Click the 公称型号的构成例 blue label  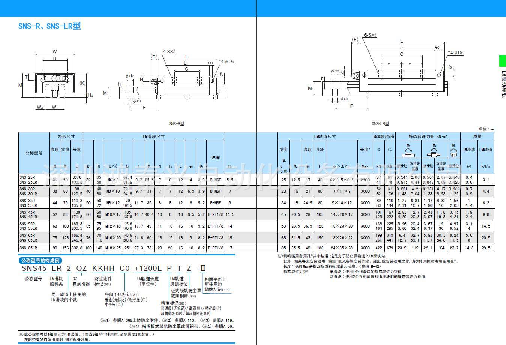point(40,260)
